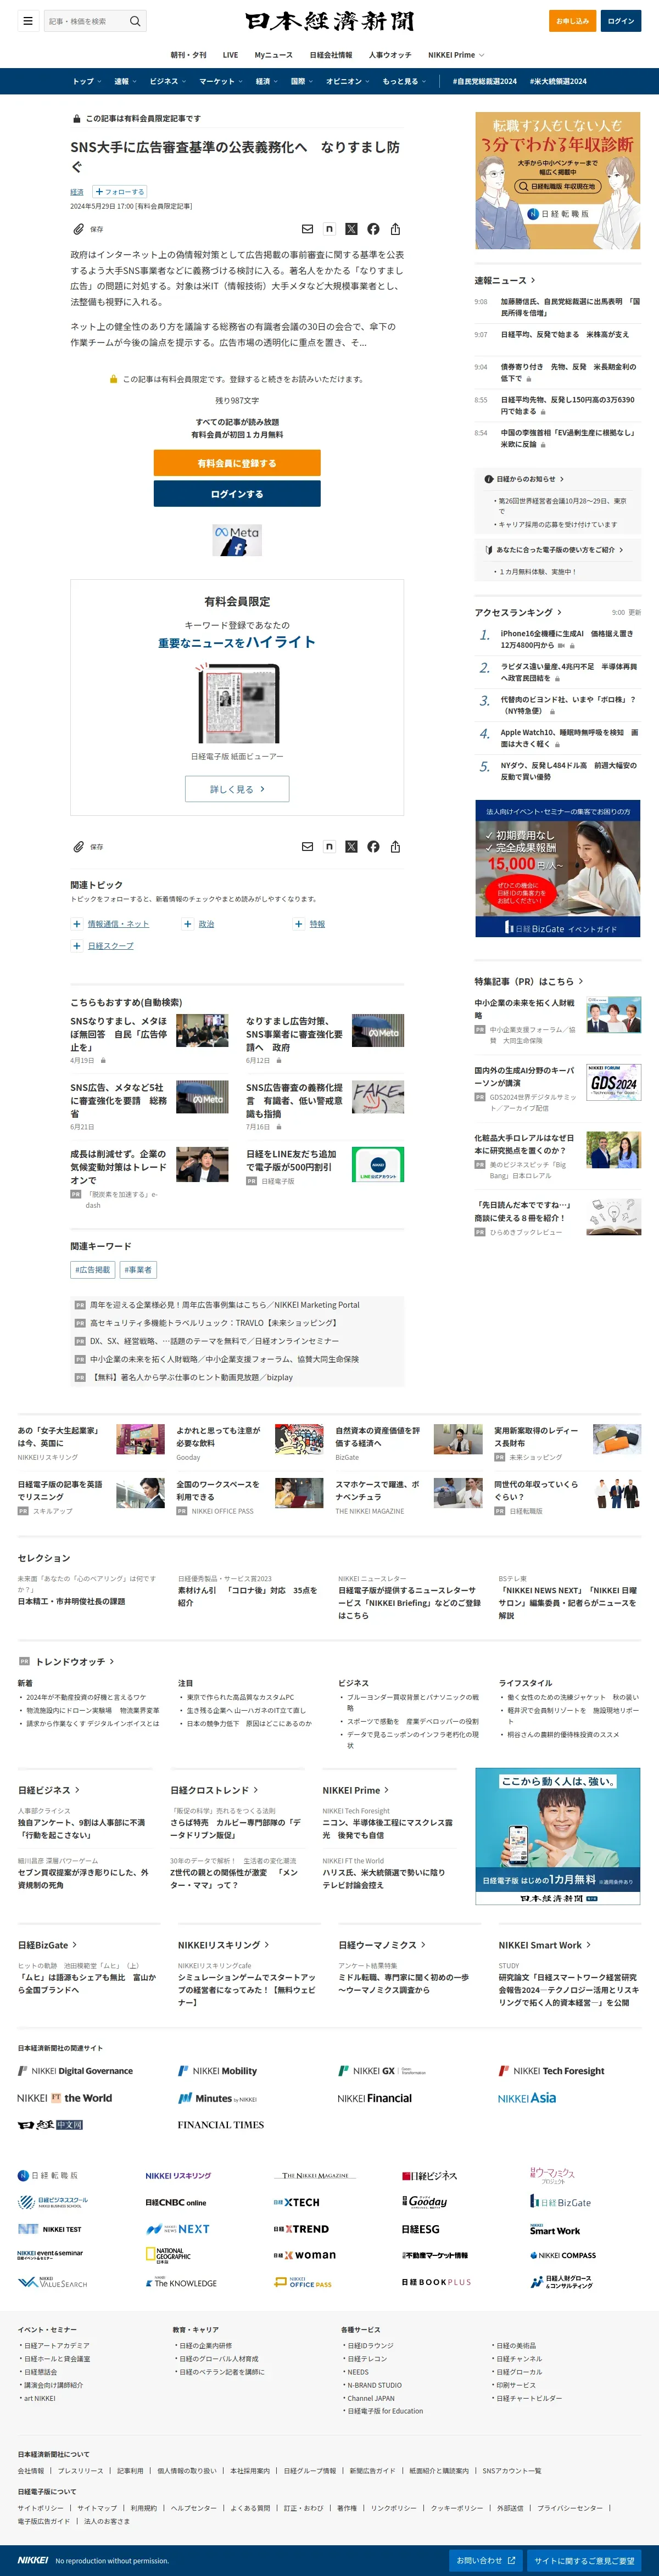
Task: Click the X icon above 関連トピック
Action: coord(351,847)
